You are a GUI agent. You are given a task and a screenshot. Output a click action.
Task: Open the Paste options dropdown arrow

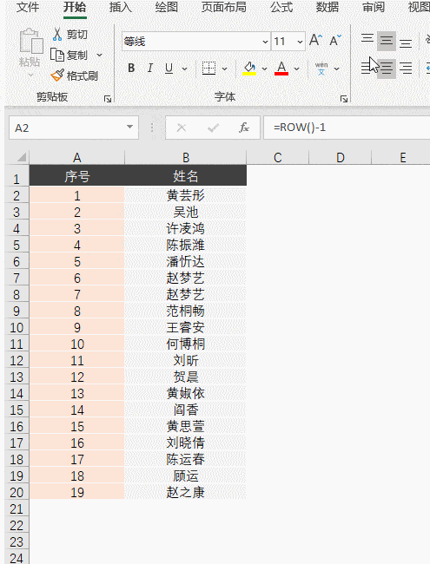(x=30, y=75)
